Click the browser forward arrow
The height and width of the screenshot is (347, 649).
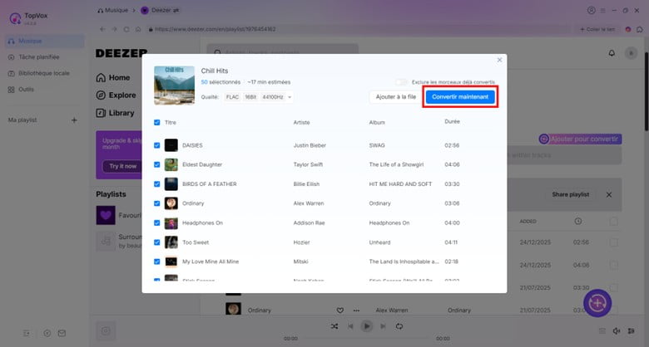115,29
